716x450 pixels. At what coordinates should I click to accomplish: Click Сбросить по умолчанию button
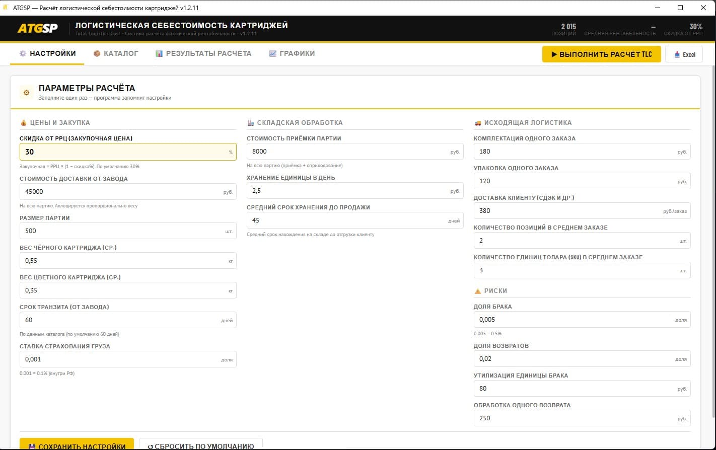tap(200, 445)
